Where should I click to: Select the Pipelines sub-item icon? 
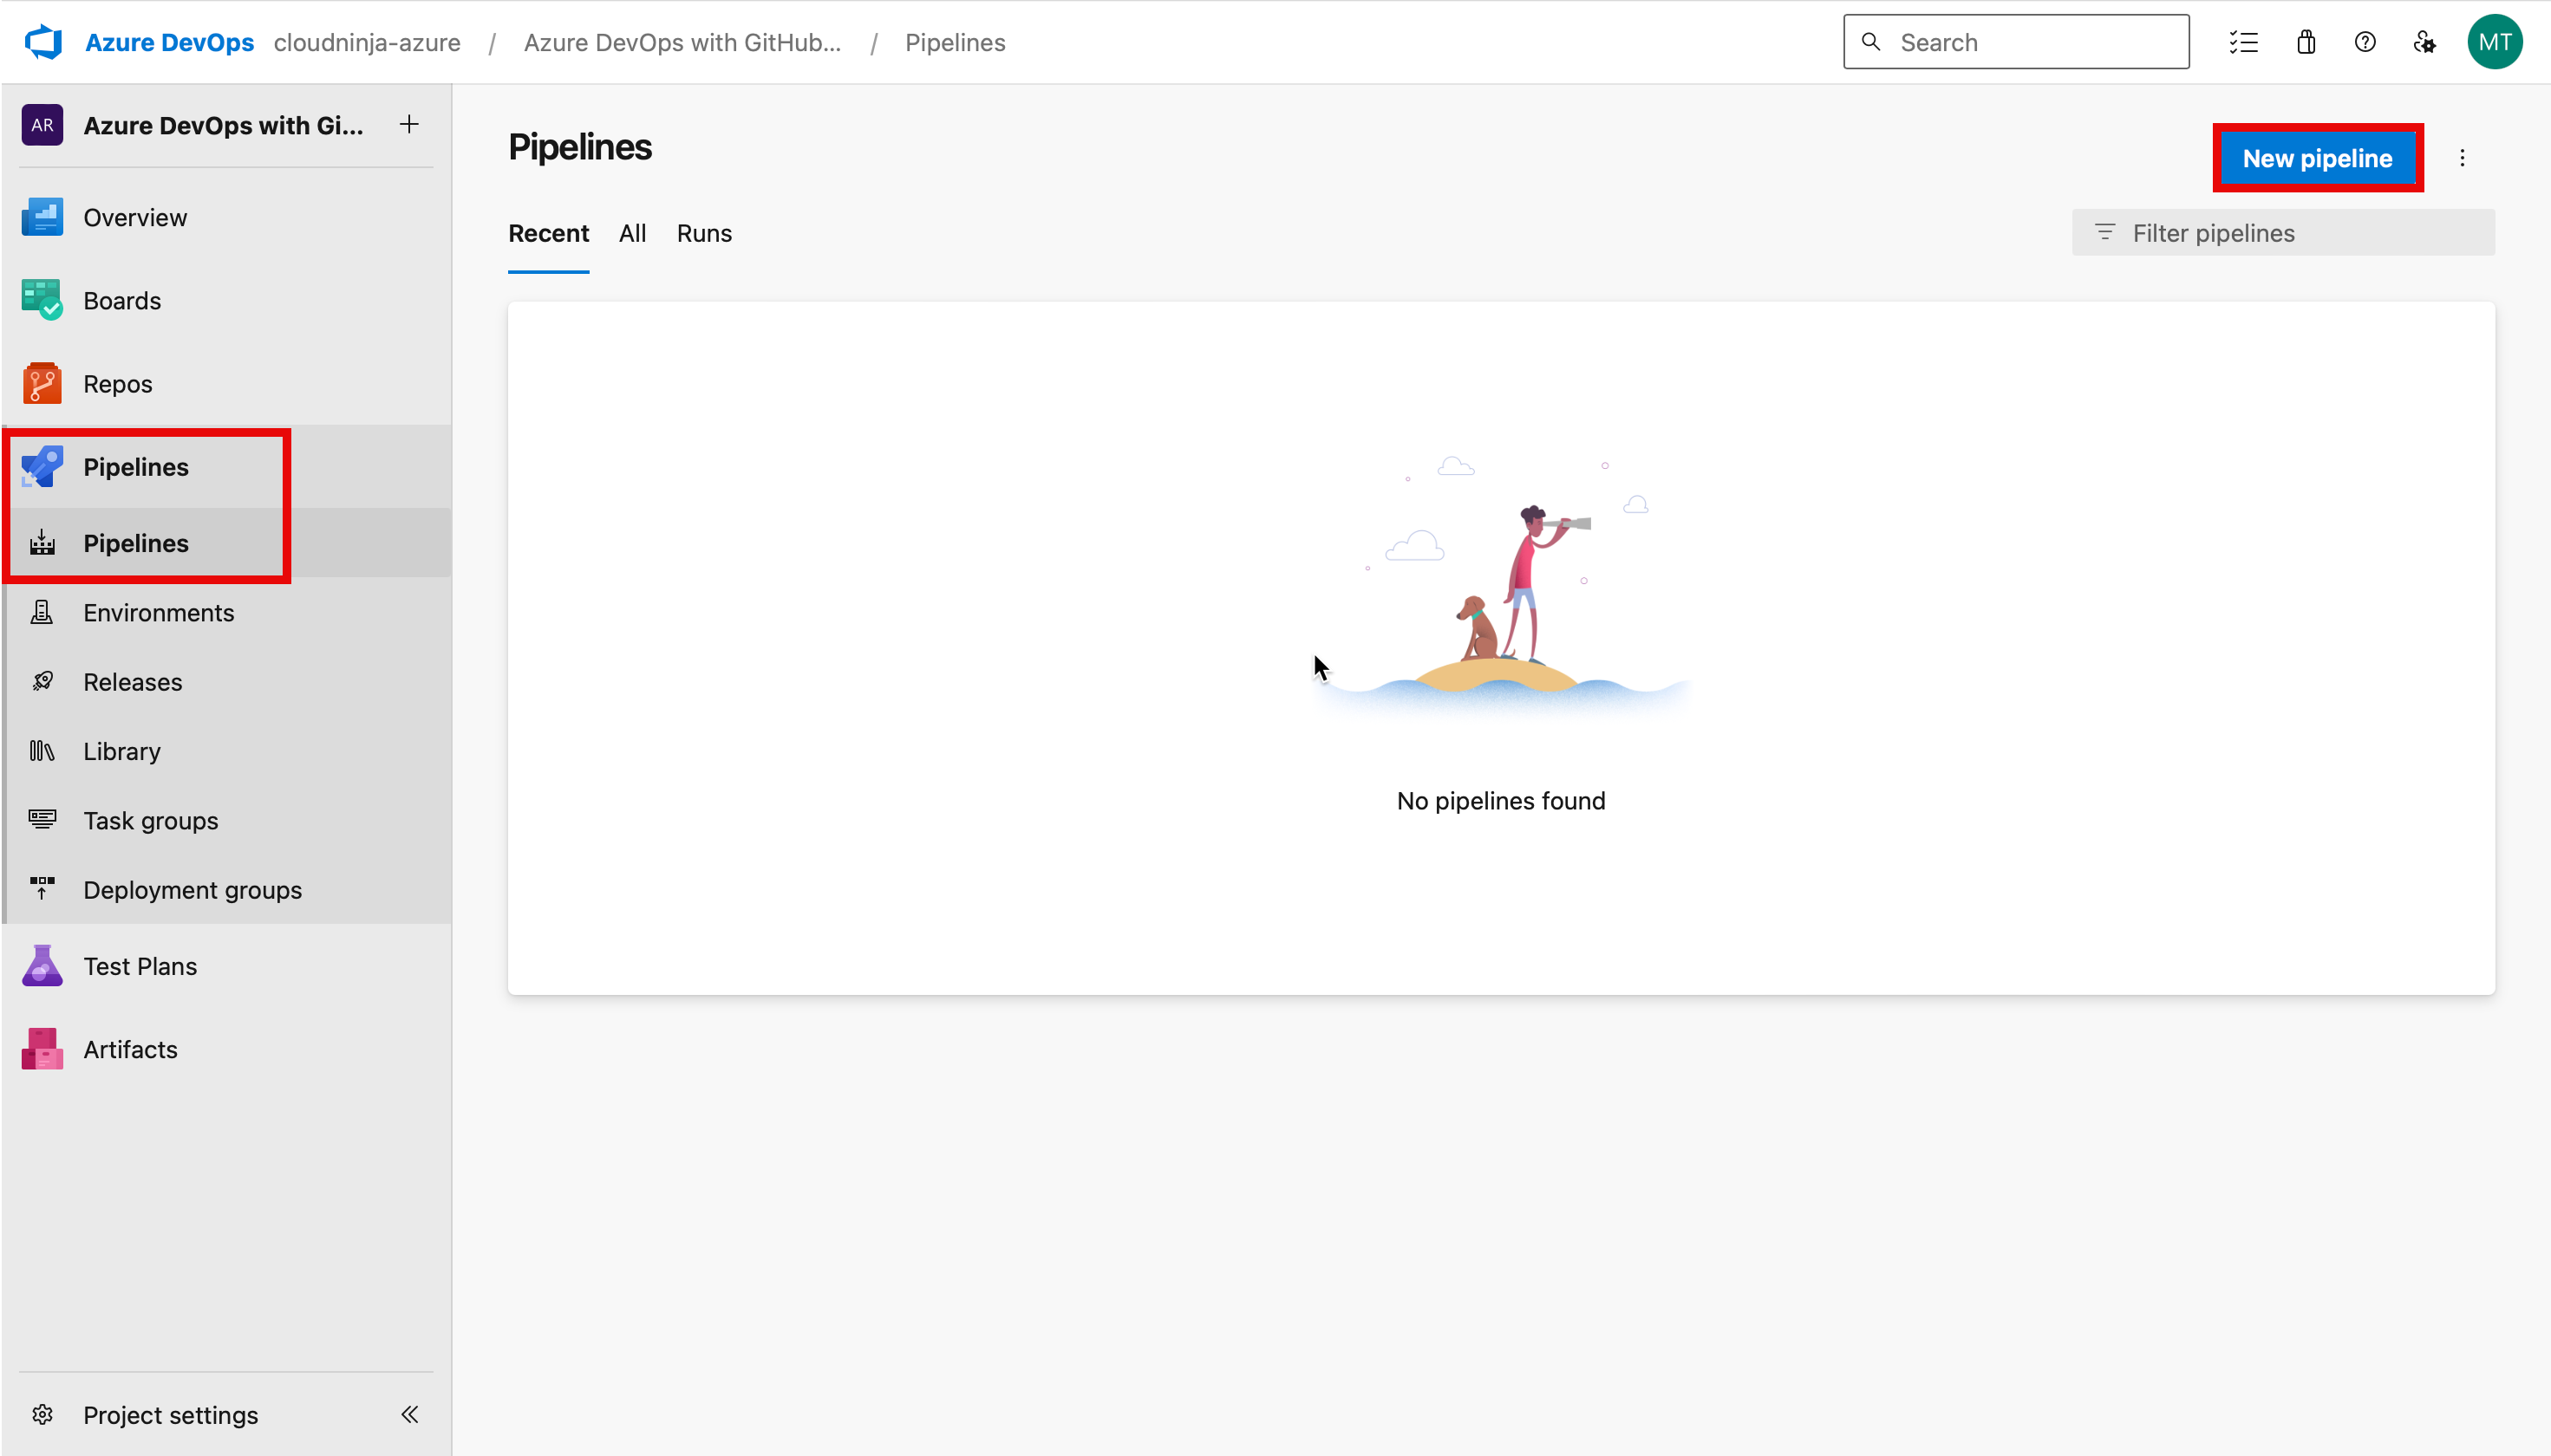[42, 542]
